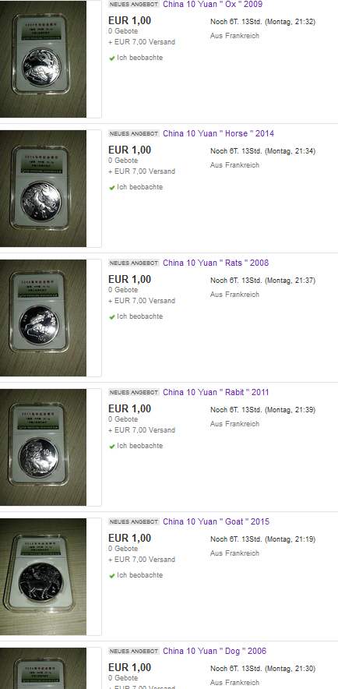Open China 10 Yuan Ox 2009 listing
The height and width of the screenshot is (689, 338).
tap(213, 5)
